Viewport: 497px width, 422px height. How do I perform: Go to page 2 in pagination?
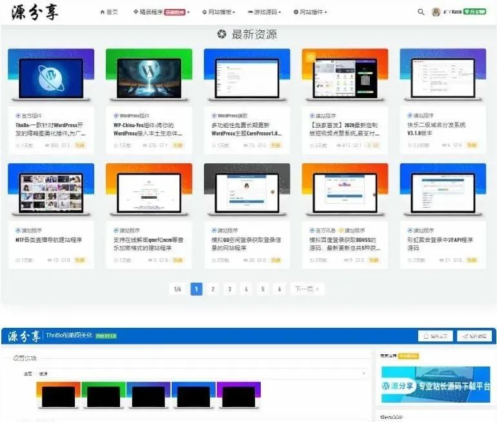pyautogui.click(x=213, y=289)
